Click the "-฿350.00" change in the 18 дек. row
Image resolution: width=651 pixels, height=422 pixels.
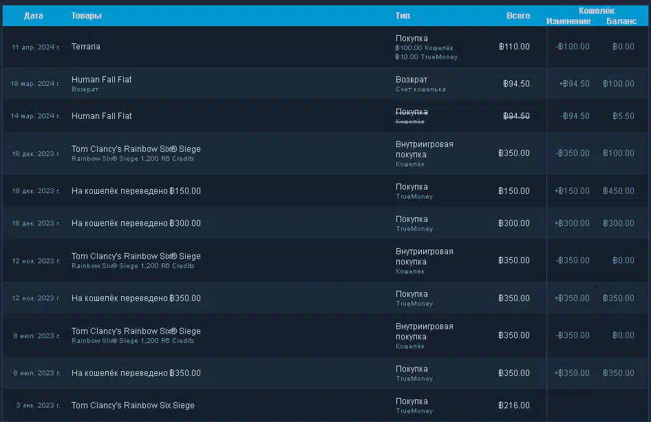click(573, 153)
